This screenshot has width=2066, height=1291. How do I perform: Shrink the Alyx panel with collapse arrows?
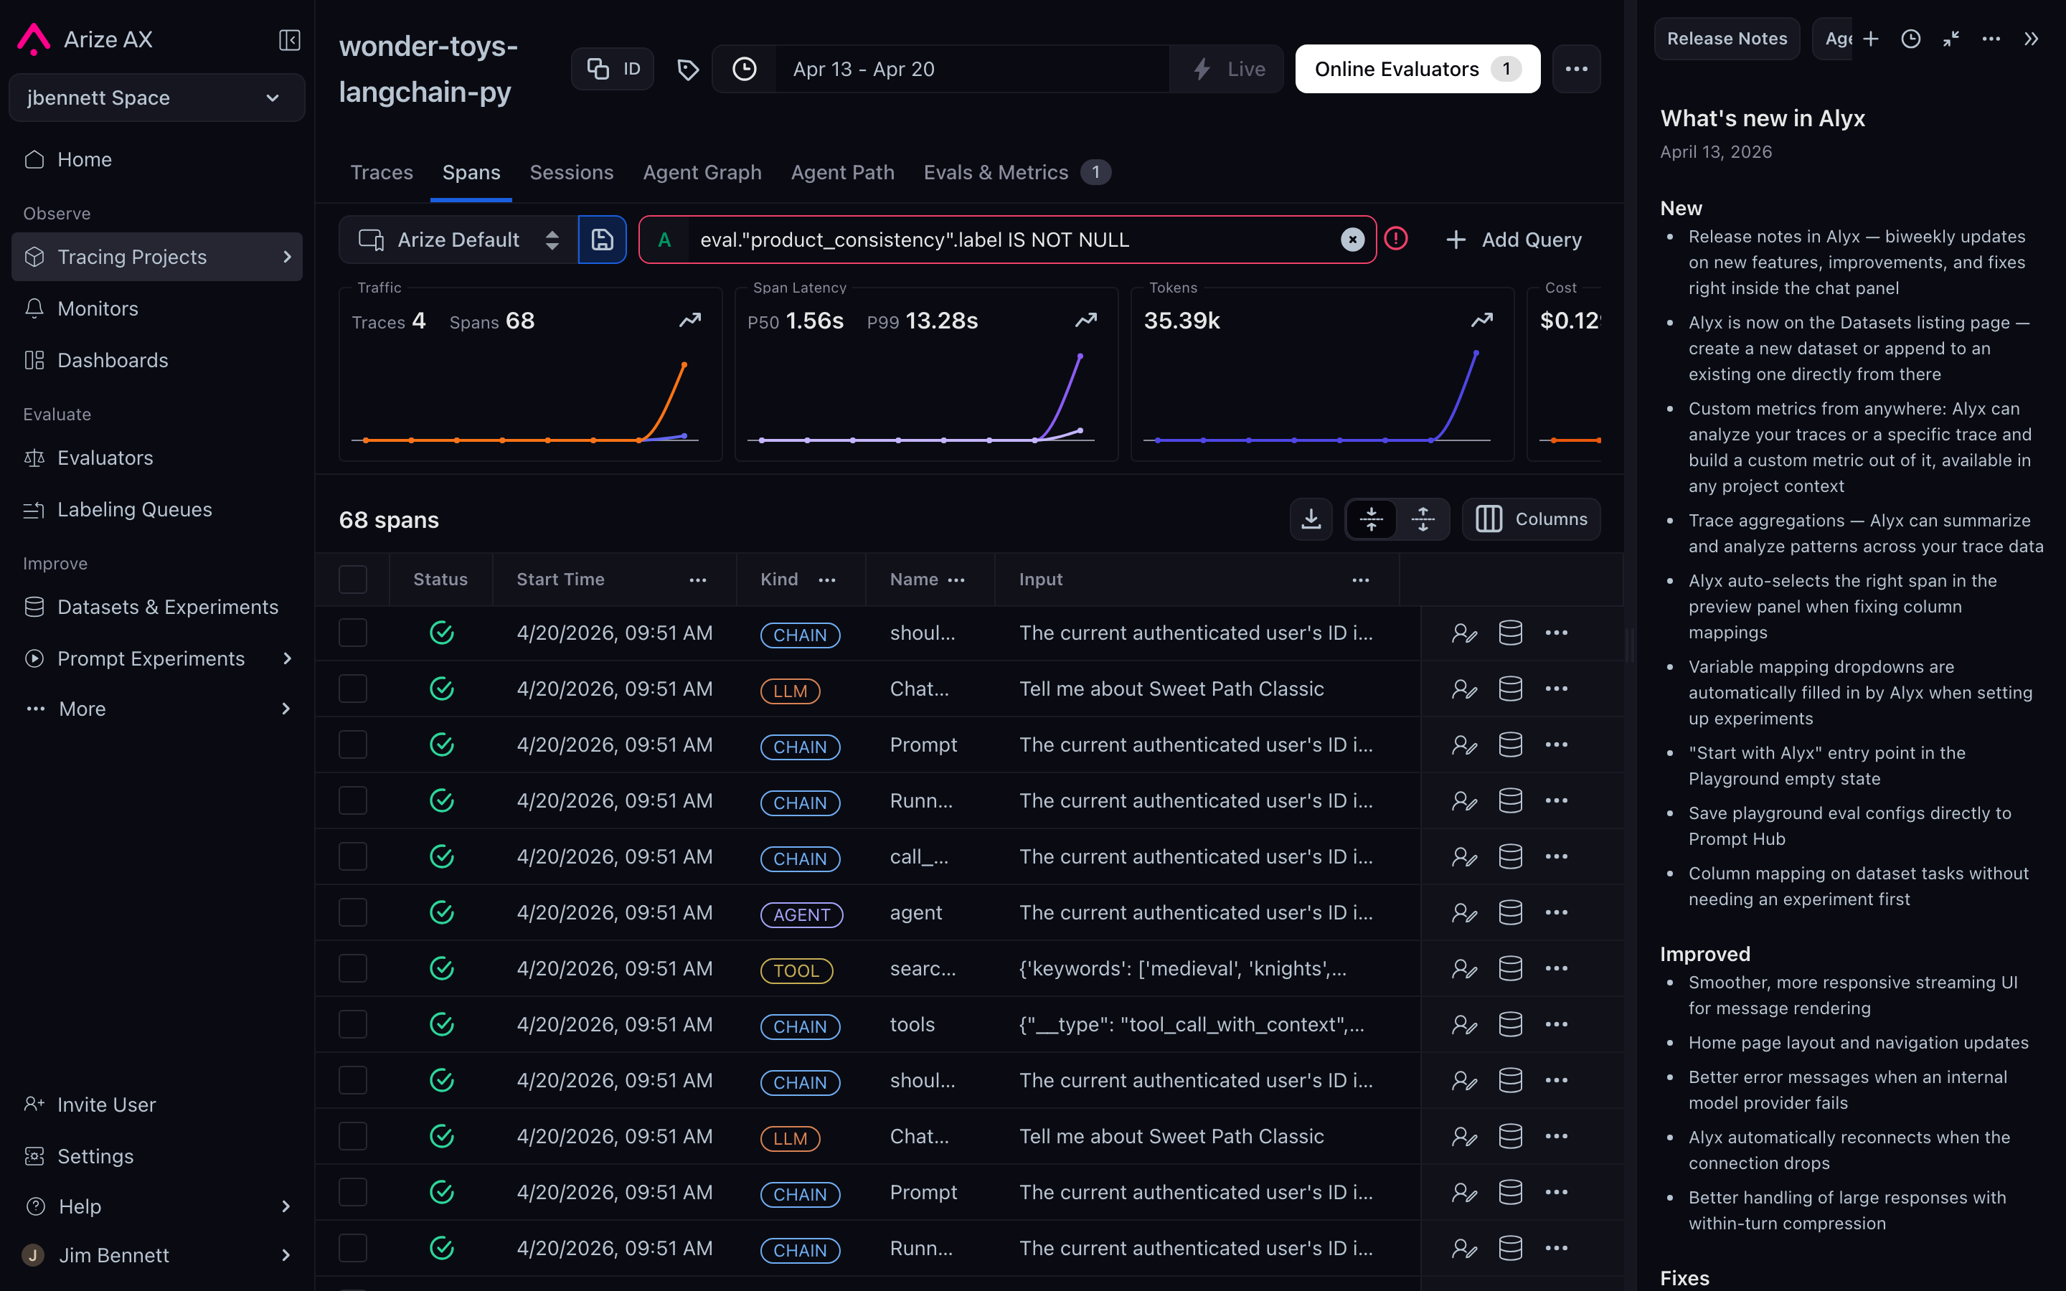tap(1951, 39)
